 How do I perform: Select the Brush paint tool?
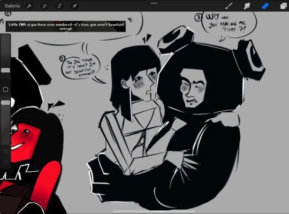[229, 6]
